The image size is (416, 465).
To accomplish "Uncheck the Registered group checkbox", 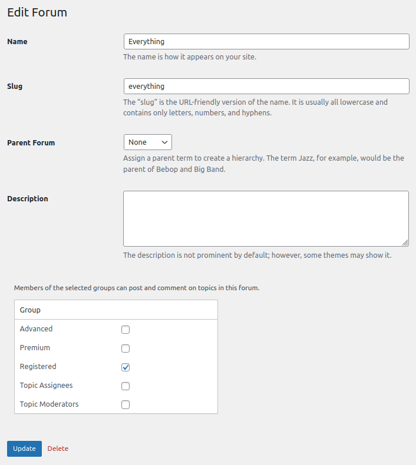I will pyautogui.click(x=126, y=367).
